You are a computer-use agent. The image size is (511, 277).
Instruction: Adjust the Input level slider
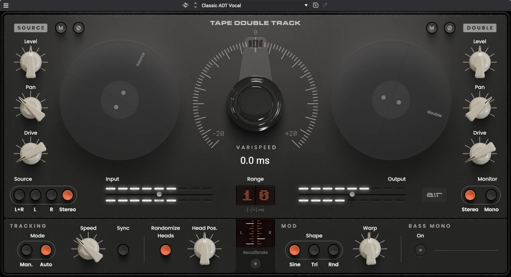tap(159, 194)
